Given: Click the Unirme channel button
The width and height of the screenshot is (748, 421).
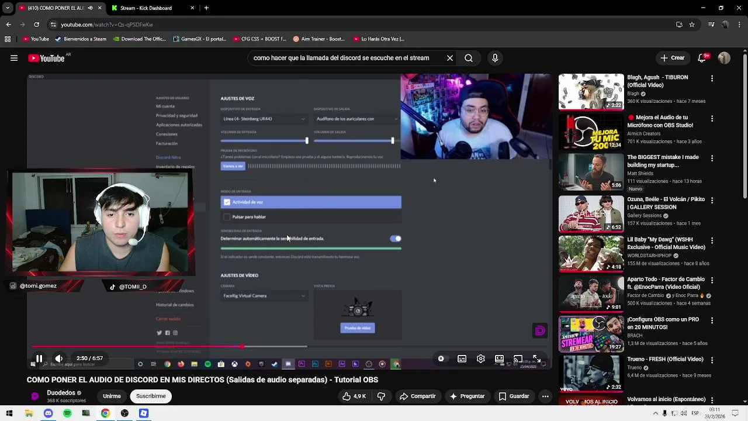Looking at the screenshot, I should [112, 396].
